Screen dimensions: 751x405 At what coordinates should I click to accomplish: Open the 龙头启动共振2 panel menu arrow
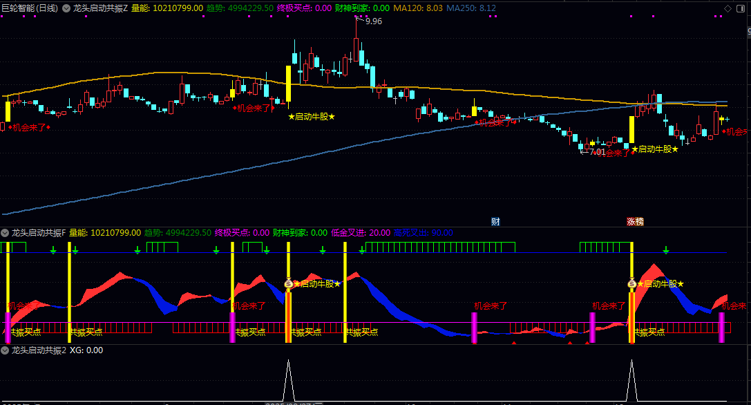coord(5,350)
